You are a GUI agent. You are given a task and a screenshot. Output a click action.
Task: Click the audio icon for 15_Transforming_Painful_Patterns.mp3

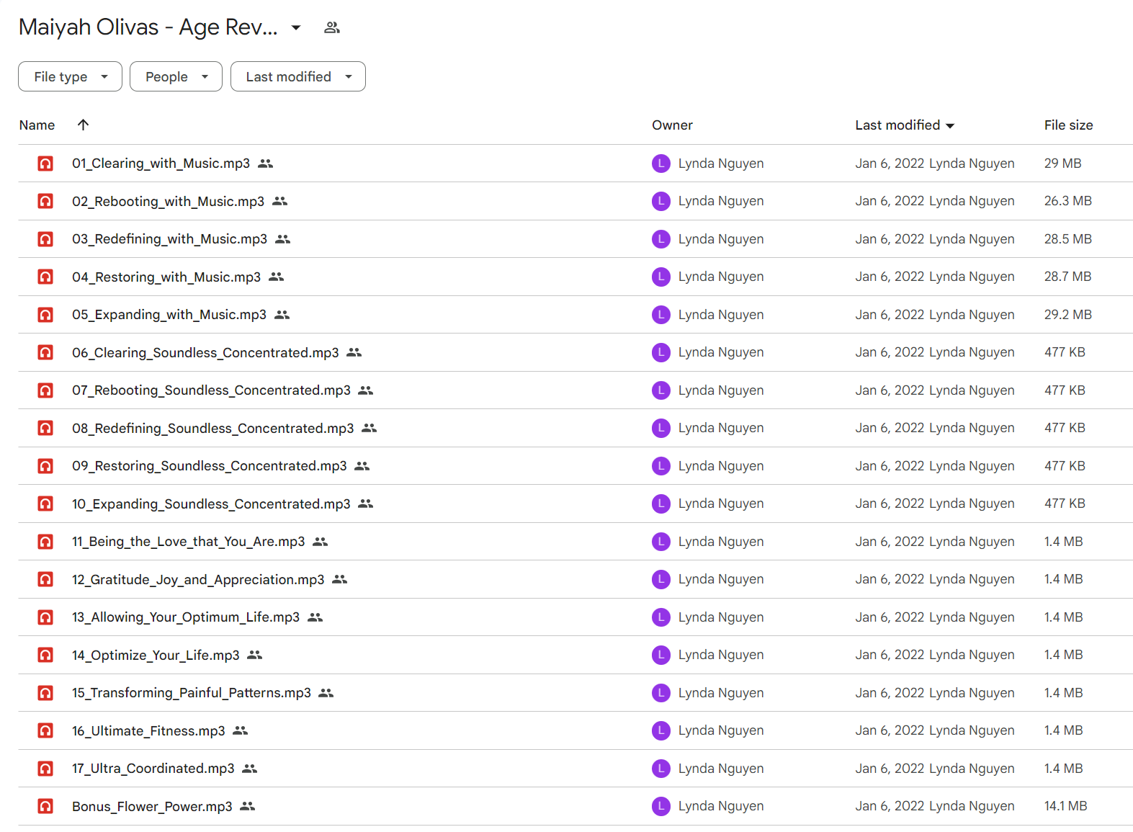[45, 693]
